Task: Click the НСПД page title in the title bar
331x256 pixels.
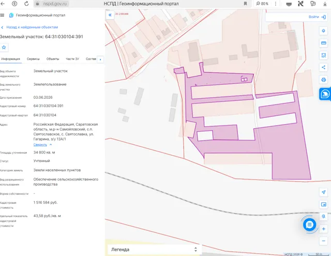Action: (141, 4)
